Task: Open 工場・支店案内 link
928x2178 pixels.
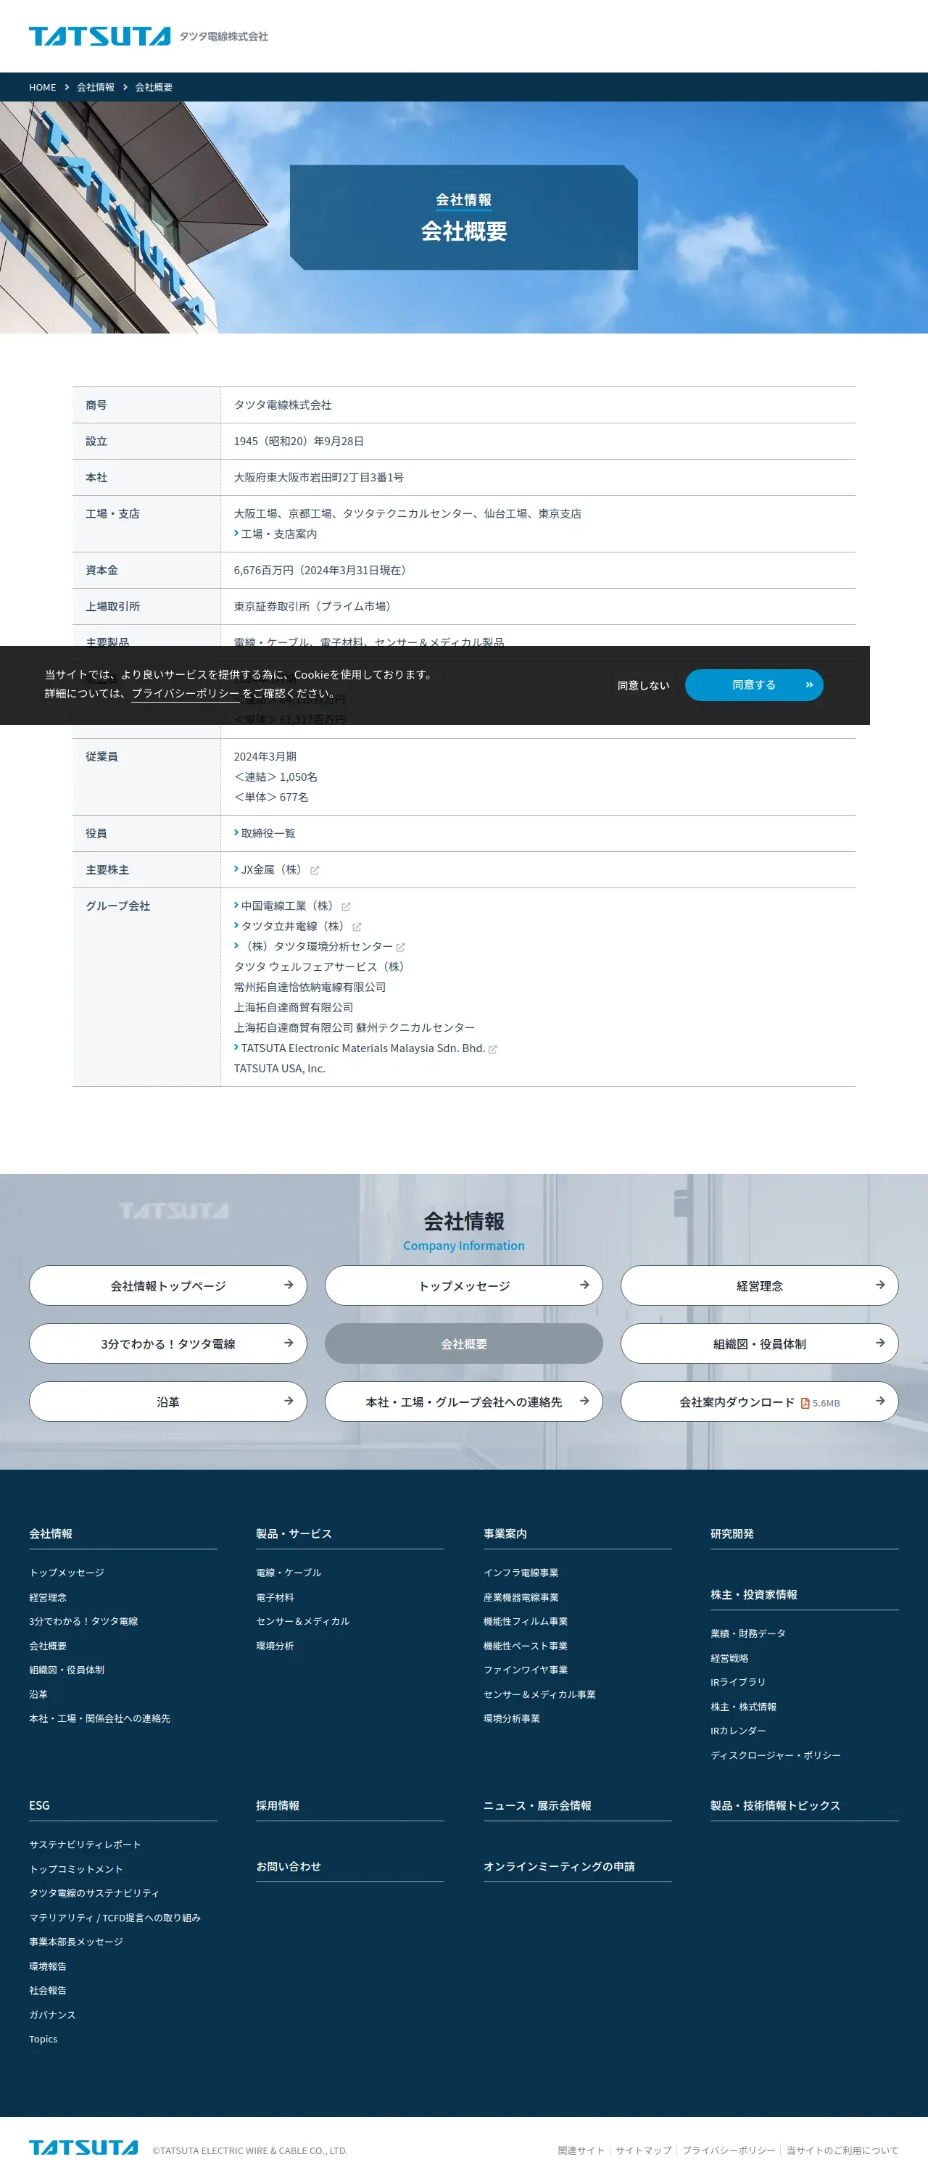Action: [x=275, y=534]
